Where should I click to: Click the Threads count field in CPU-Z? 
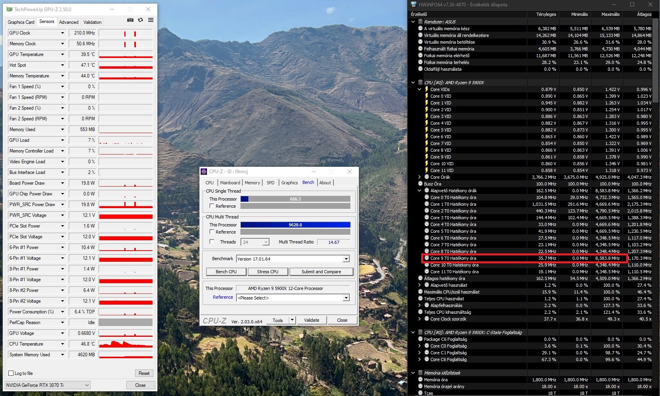point(255,242)
